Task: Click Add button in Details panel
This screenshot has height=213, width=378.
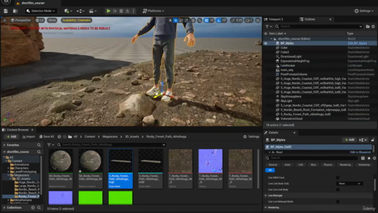Action: [349, 140]
